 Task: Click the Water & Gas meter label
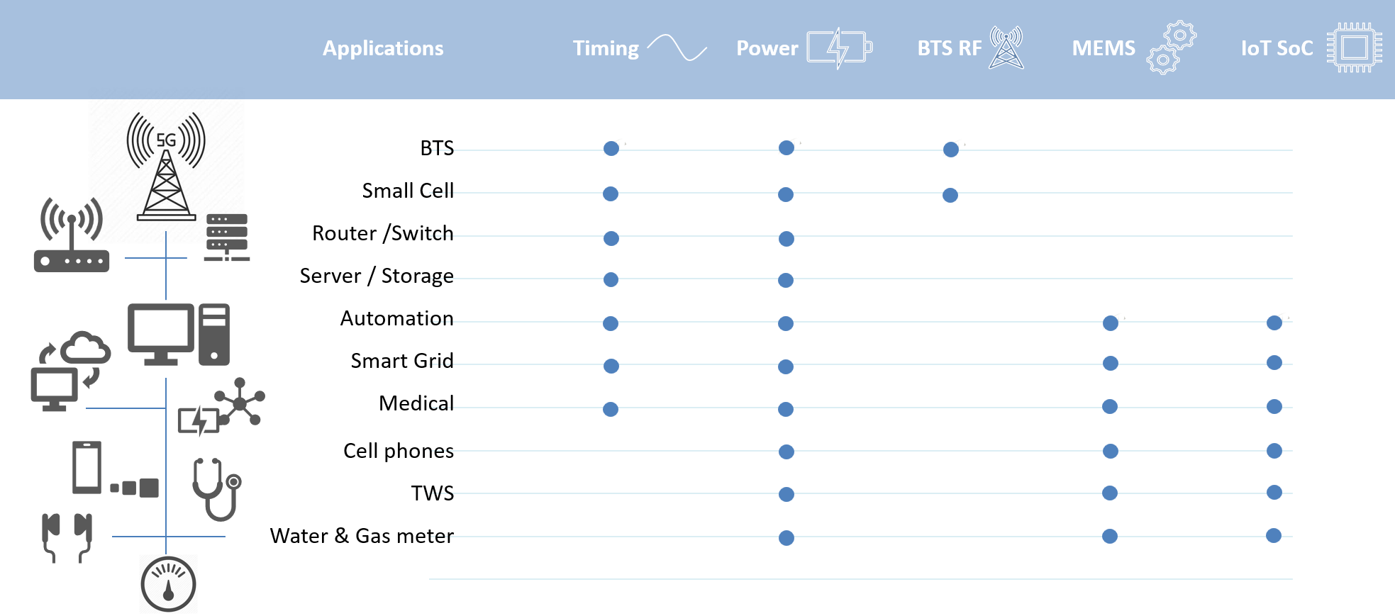point(362,536)
